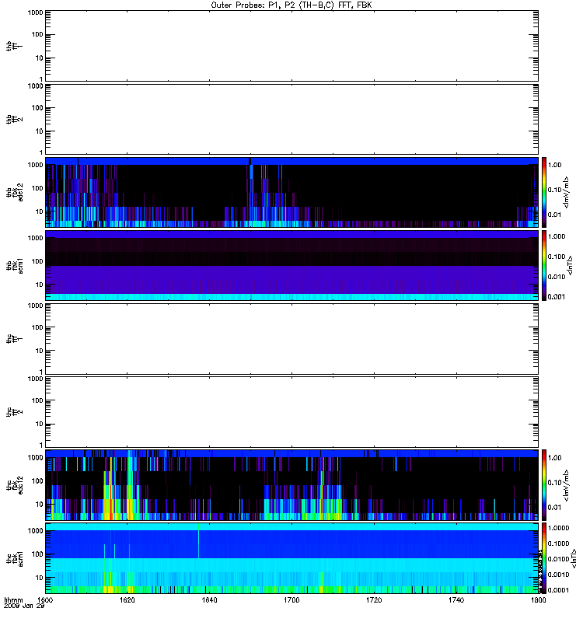
Task: Click the 0.01 tick on thc edc12 colorbar
Action: 555,508
